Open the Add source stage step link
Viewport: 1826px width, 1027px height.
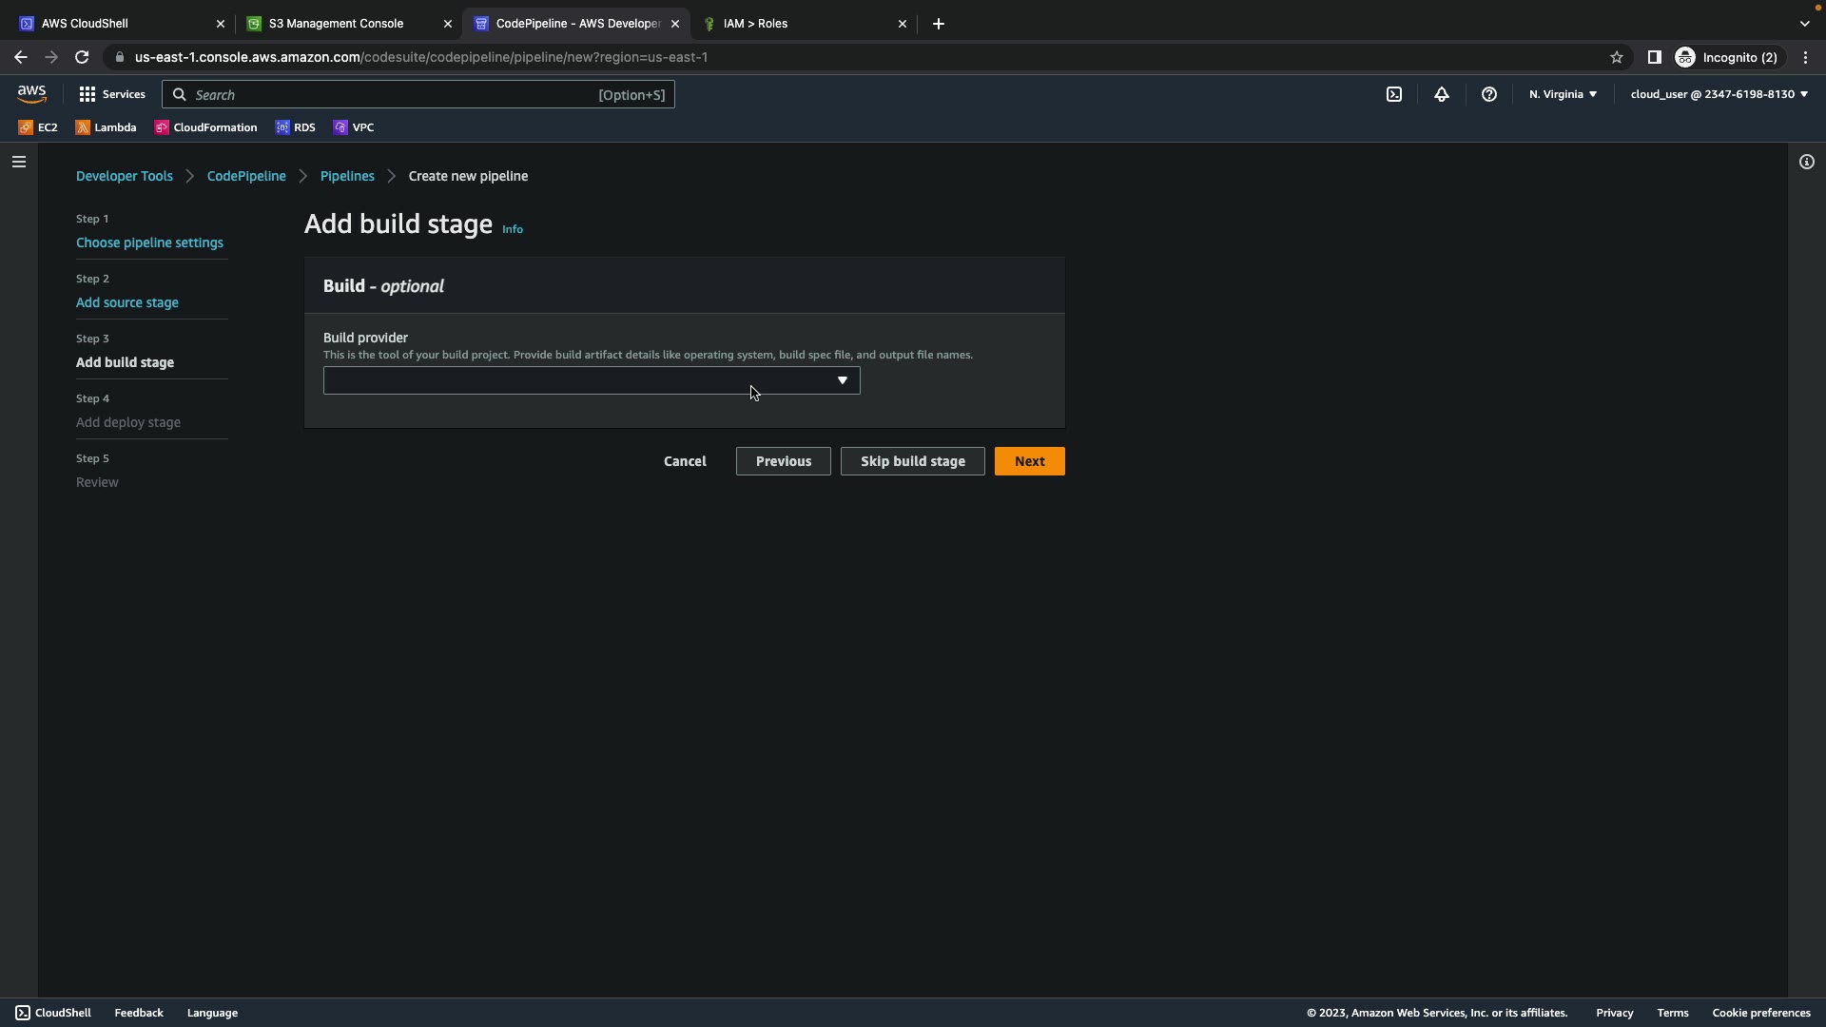(126, 302)
